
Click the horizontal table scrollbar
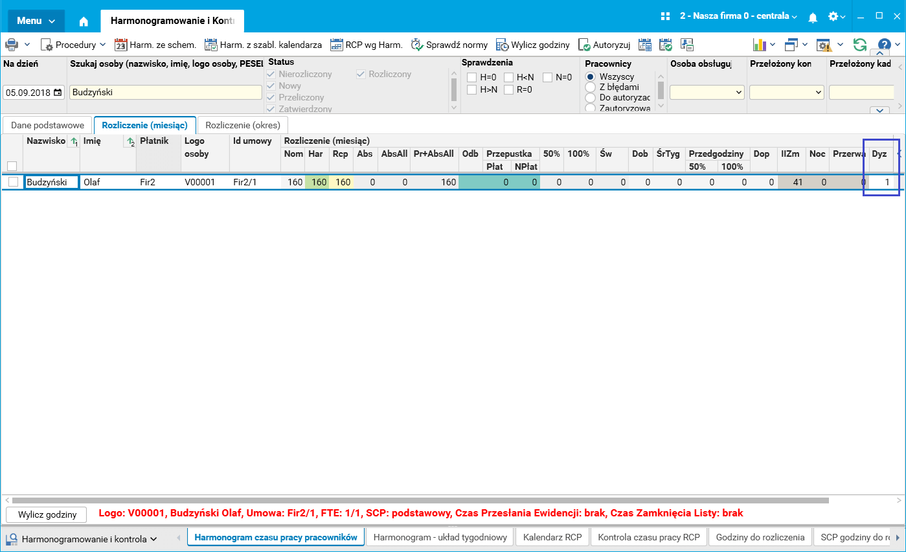pos(420,500)
